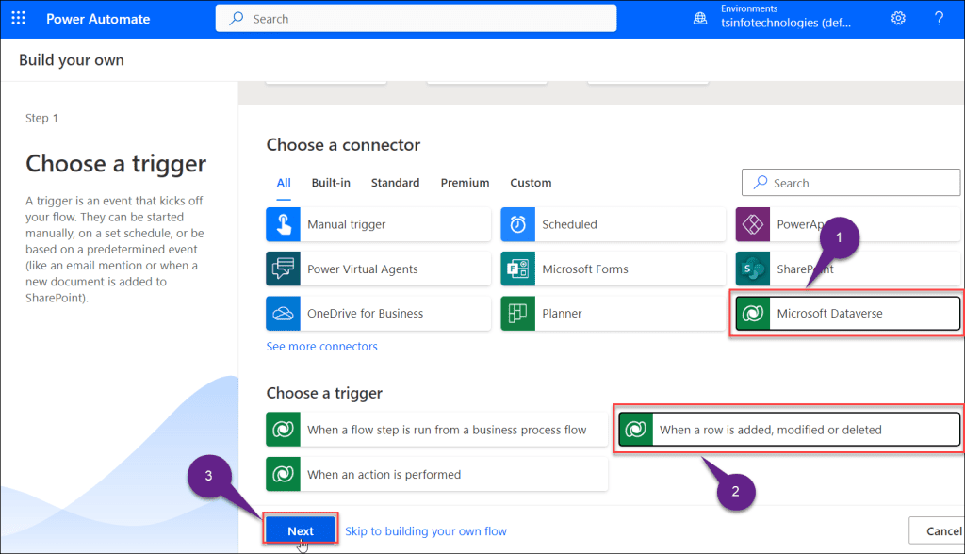Viewport: 965px width, 554px height.
Task: Focus the top Search field
Action: coord(416,19)
